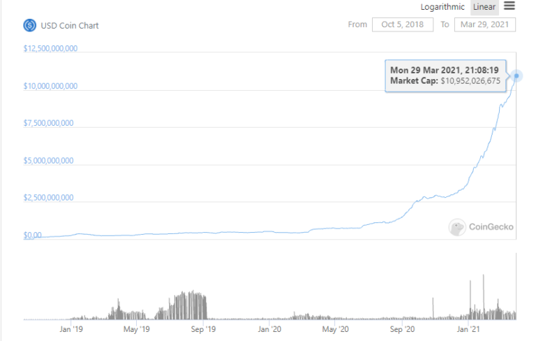The height and width of the screenshot is (341, 536).
Task: Click the To date field Mar 29, 2021
Action: tap(485, 24)
